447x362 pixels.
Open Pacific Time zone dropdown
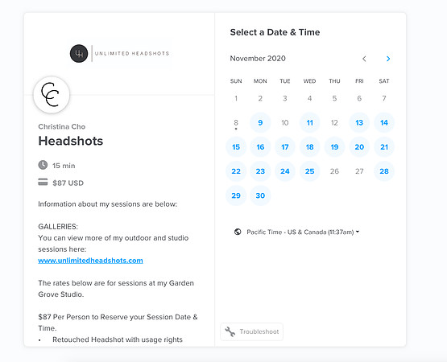303,232
